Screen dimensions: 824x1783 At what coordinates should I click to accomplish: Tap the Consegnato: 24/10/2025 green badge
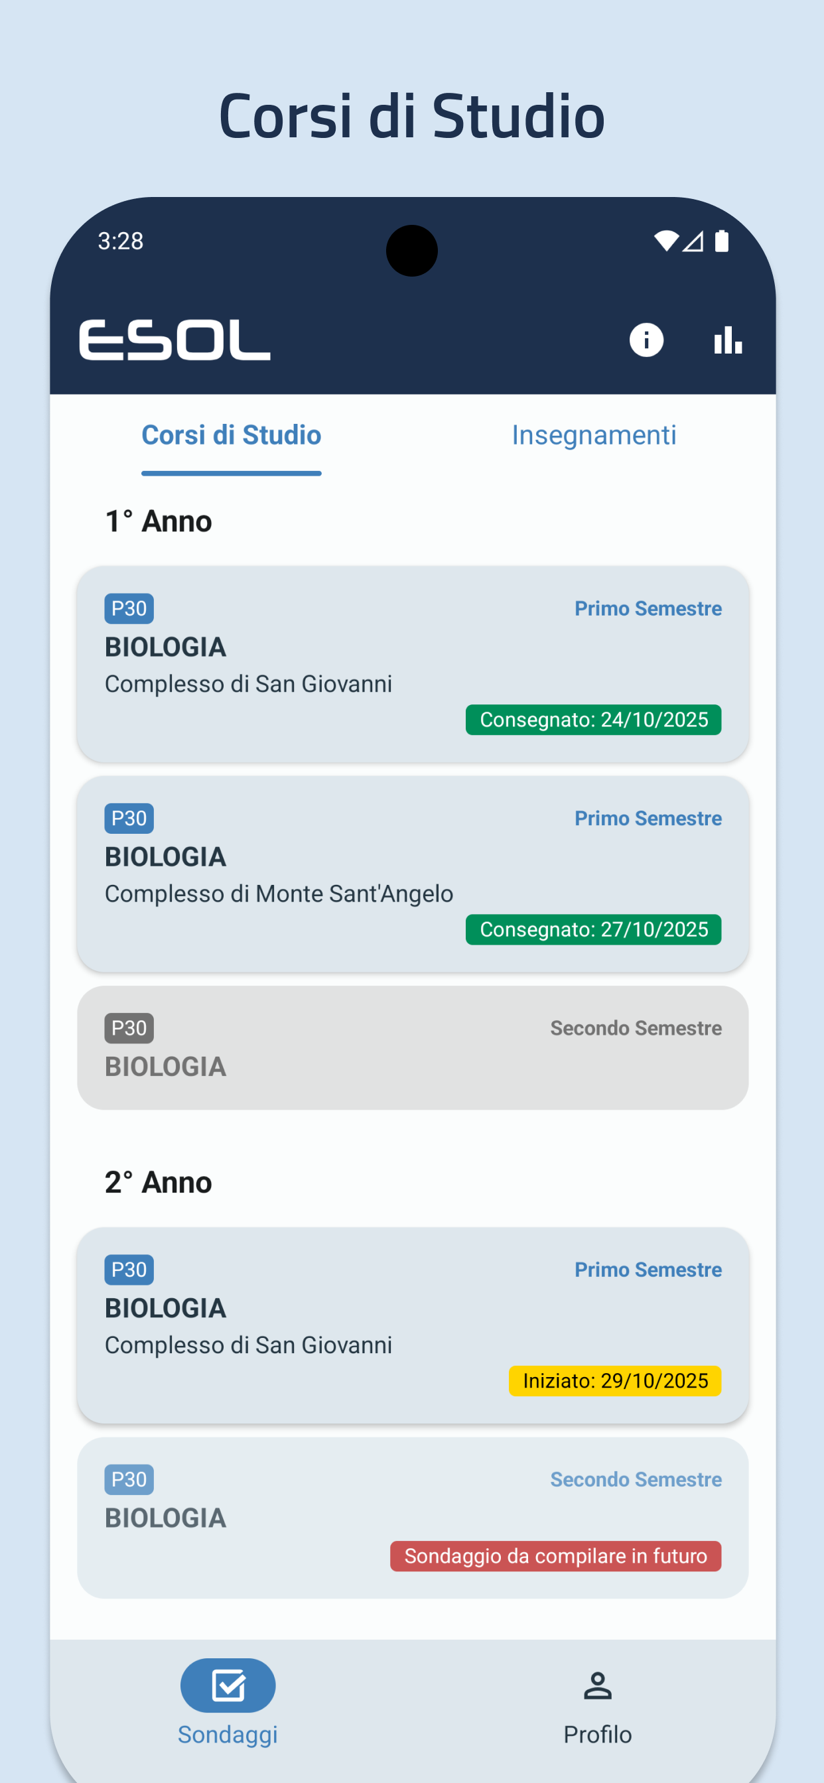(593, 720)
